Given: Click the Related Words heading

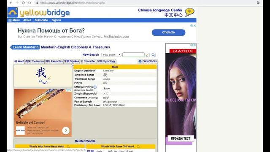Looking at the screenshot, I should point(85,141).
